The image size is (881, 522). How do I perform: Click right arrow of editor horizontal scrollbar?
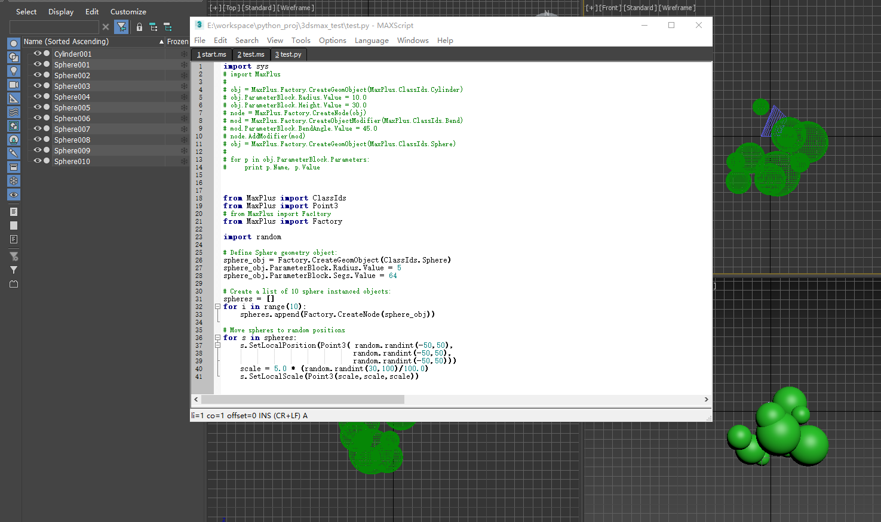(706, 400)
